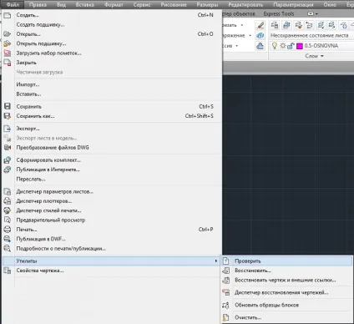The width and height of the screenshot is (354, 324).
Task: Click the magenta layer color swatch
Action: (300, 46)
